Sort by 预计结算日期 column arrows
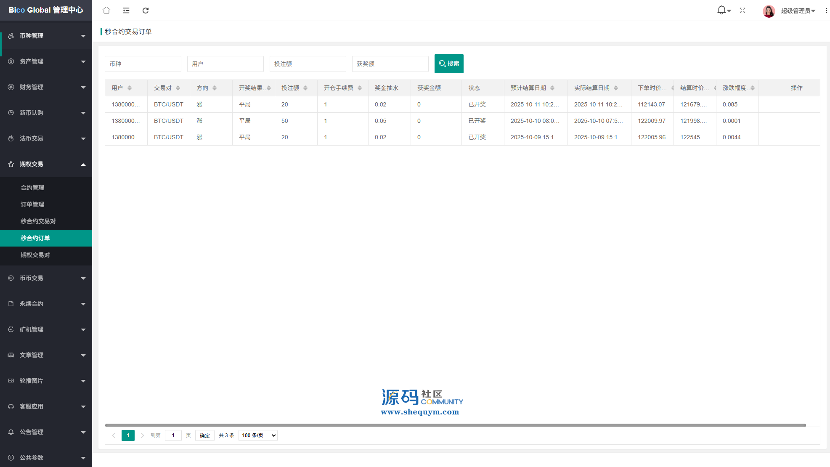The height and width of the screenshot is (467, 830). (x=552, y=88)
